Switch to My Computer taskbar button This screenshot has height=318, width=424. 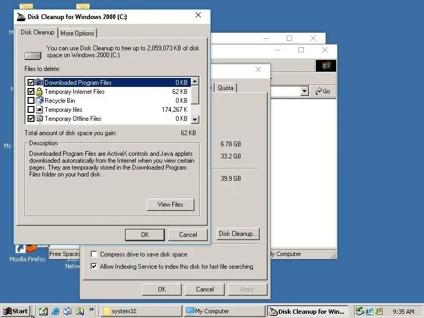tap(224, 311)
